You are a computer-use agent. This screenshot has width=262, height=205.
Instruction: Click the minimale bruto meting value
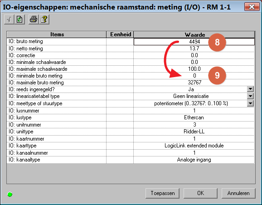coord(194,76)
